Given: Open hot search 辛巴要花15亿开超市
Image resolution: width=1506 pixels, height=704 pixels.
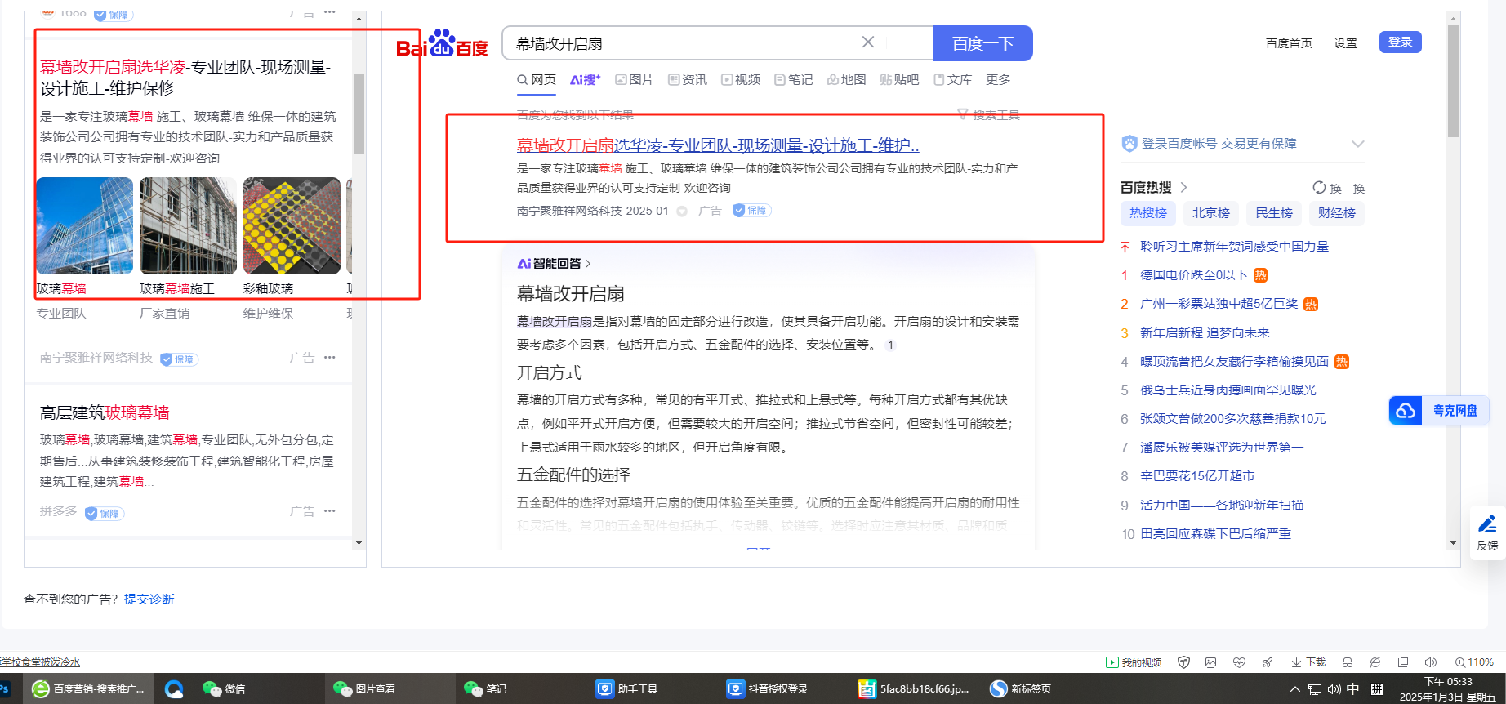Looking at the screenshot, I should [1197, 476].
